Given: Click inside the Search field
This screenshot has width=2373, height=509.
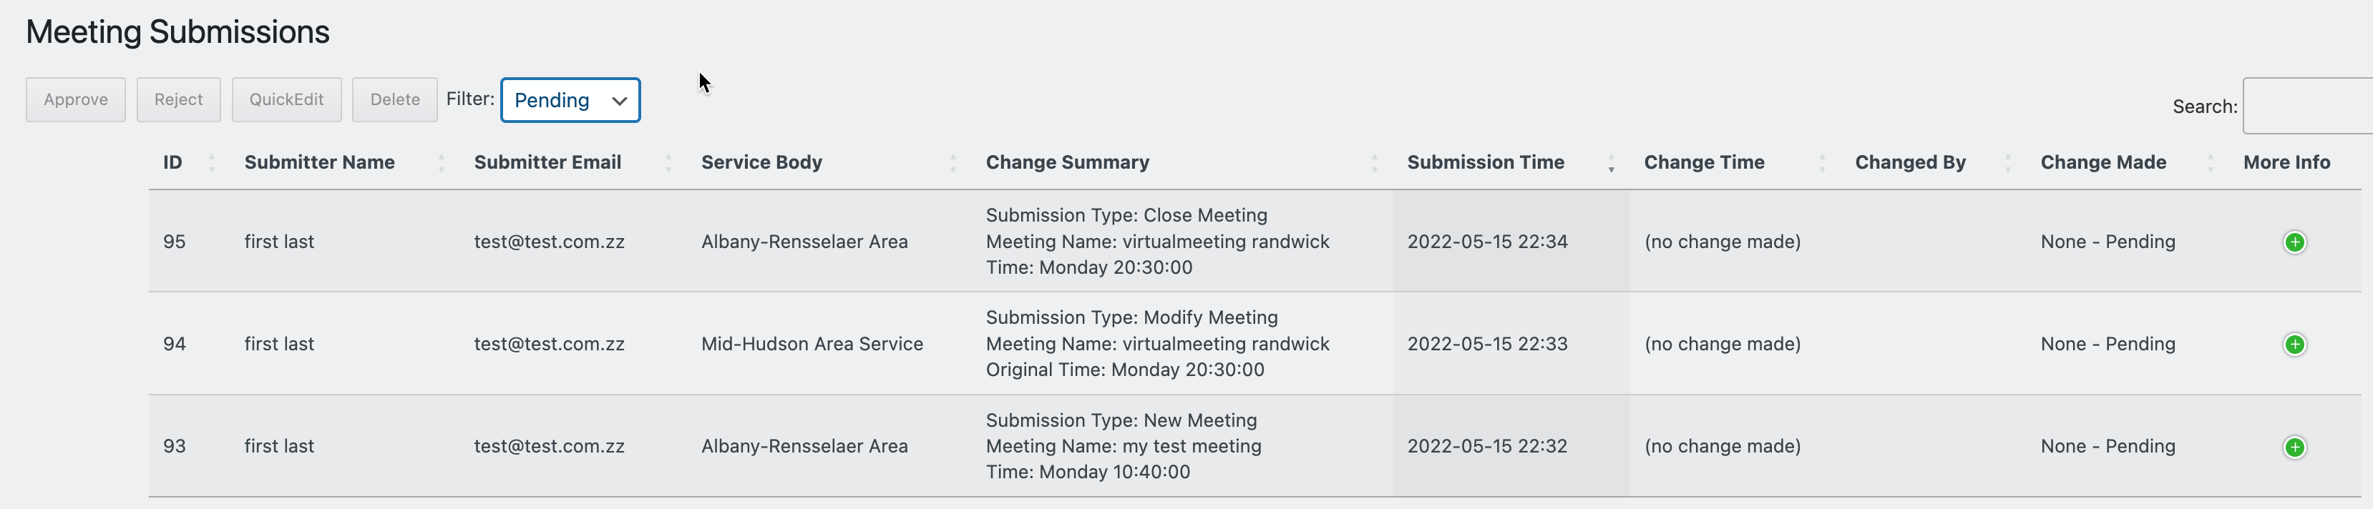Looking at the screenshot, I should click(2308, 106).
